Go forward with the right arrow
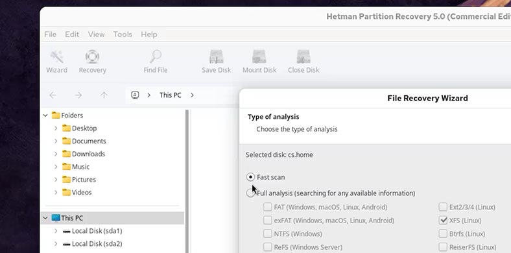511x253 pixels. pos(78,95)
